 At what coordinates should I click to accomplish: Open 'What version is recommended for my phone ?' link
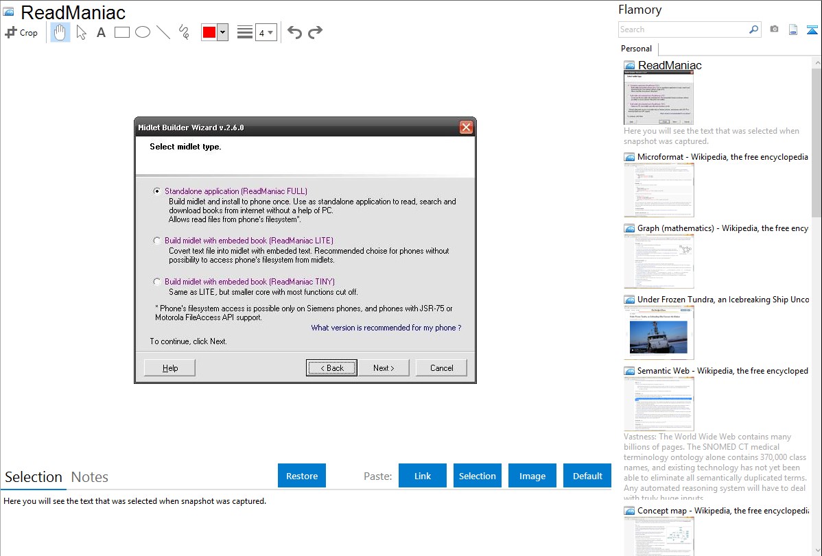(386, 328)
